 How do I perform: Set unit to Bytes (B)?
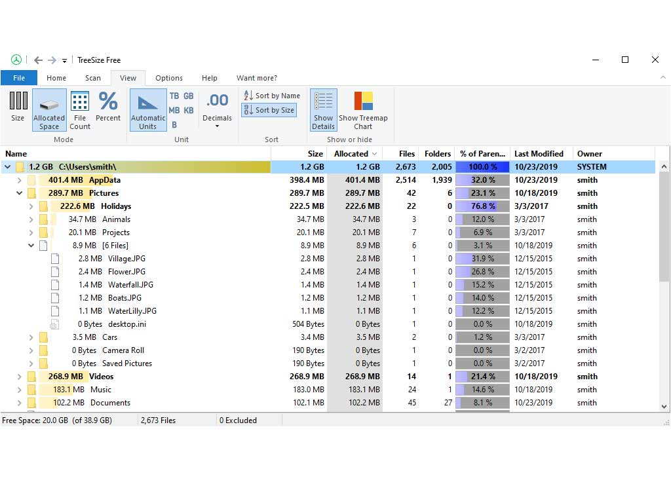[174, 125]
